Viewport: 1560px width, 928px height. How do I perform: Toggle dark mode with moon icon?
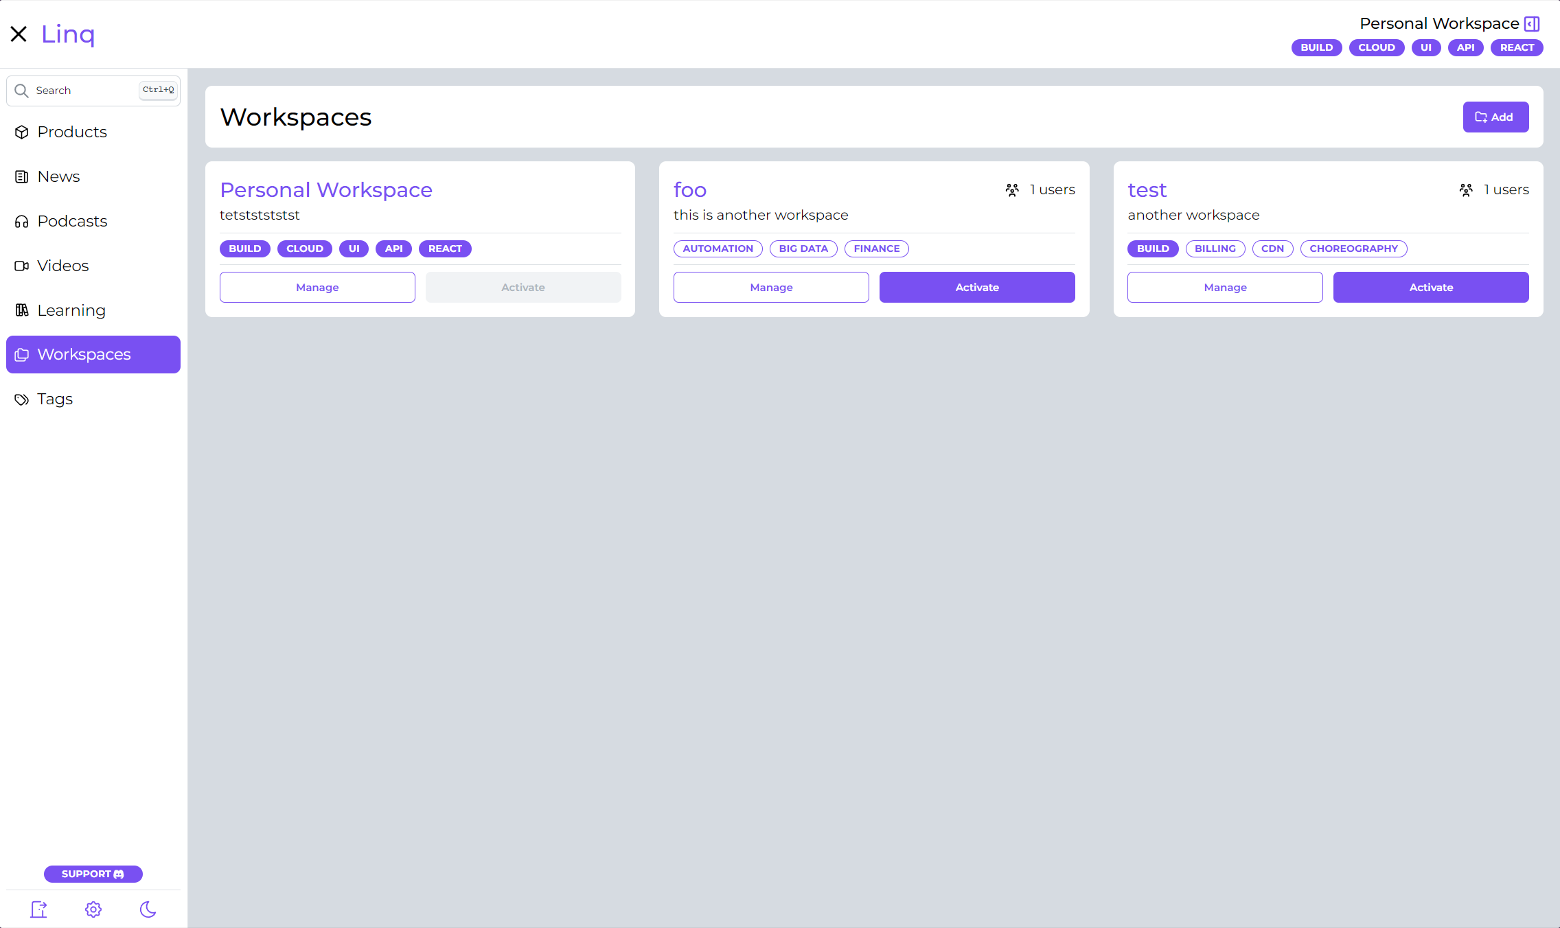(x=148, y=909)
